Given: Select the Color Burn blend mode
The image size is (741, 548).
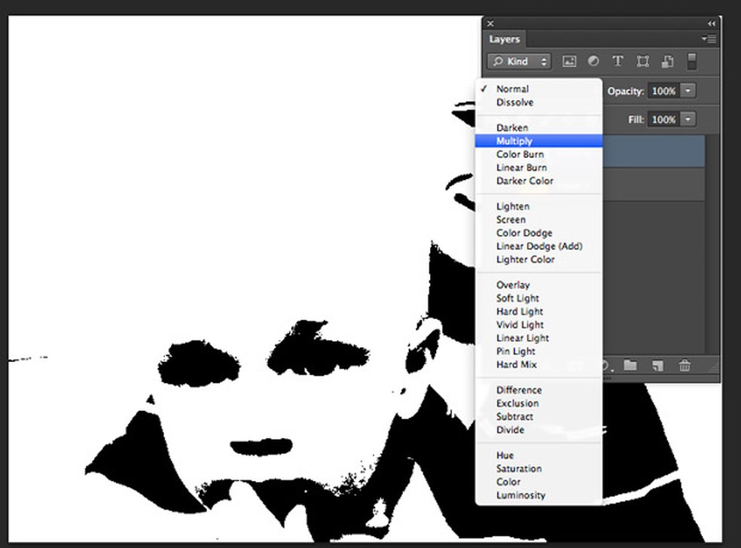Looking at the screenshot, I should pos(520,154).
